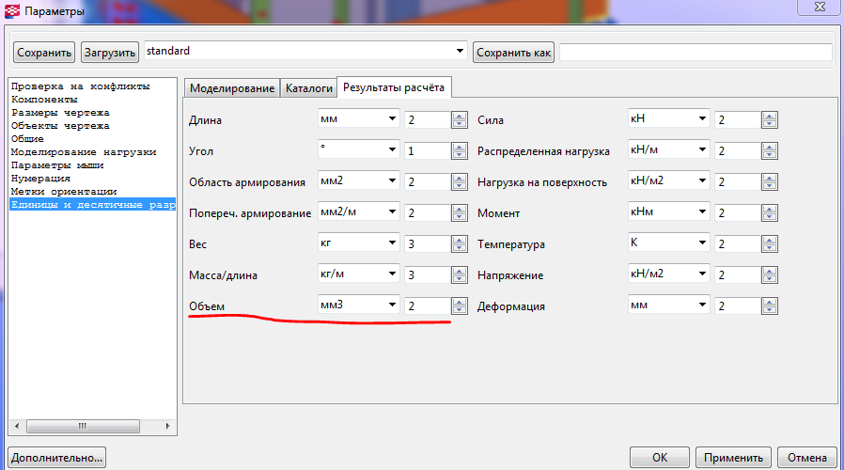Open the Напряжение unit dropdown

coord(669,274)
